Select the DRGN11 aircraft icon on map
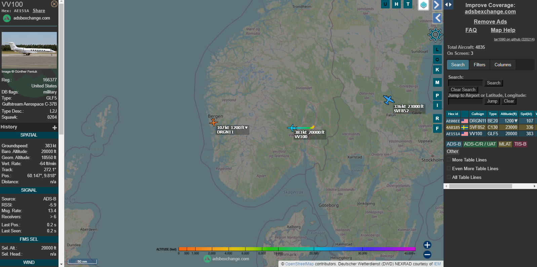 213,122
